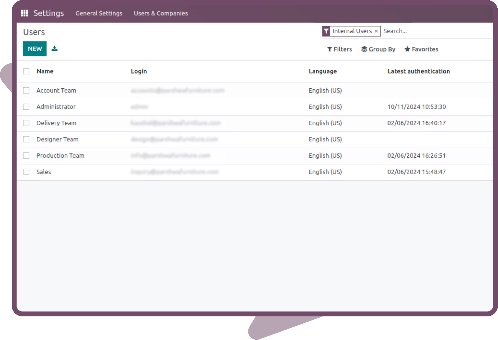Viewport: 498px width, 340px height.
Task: Create a new user with NEW button
Action: (35, 49)
